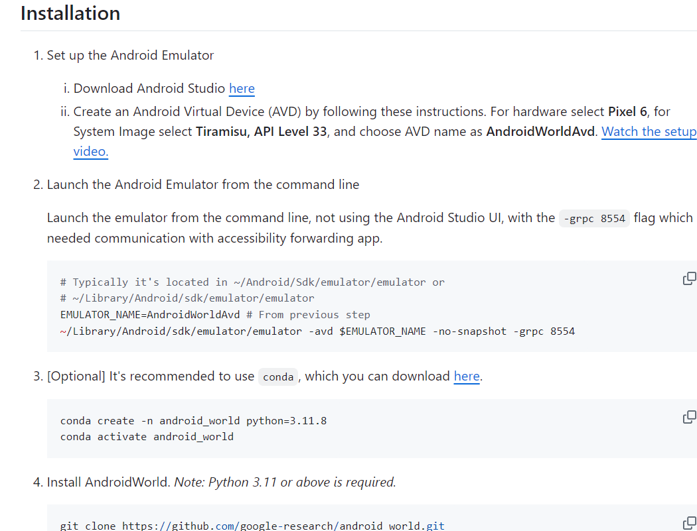Click the Installation heading
This screenshot has width=697, height=531.
[x=70, y=13]
